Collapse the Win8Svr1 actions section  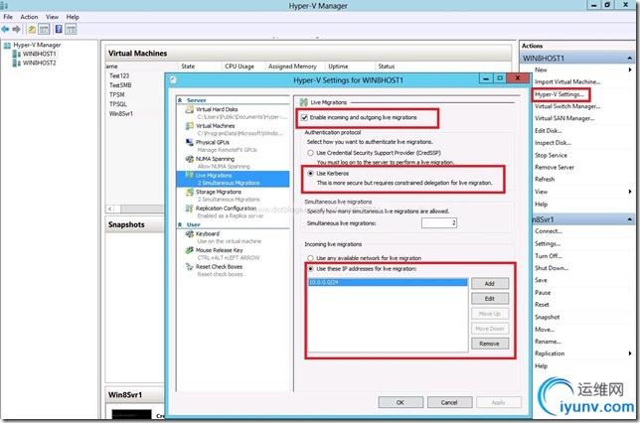pyautogui.click(x=629, y=219)
